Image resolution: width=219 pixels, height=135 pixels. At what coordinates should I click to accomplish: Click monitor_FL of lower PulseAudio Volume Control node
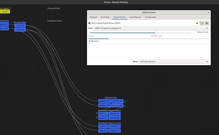click(115, 126)
